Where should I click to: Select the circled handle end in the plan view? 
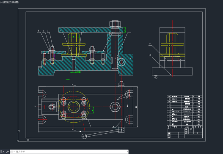click(84, 136)
